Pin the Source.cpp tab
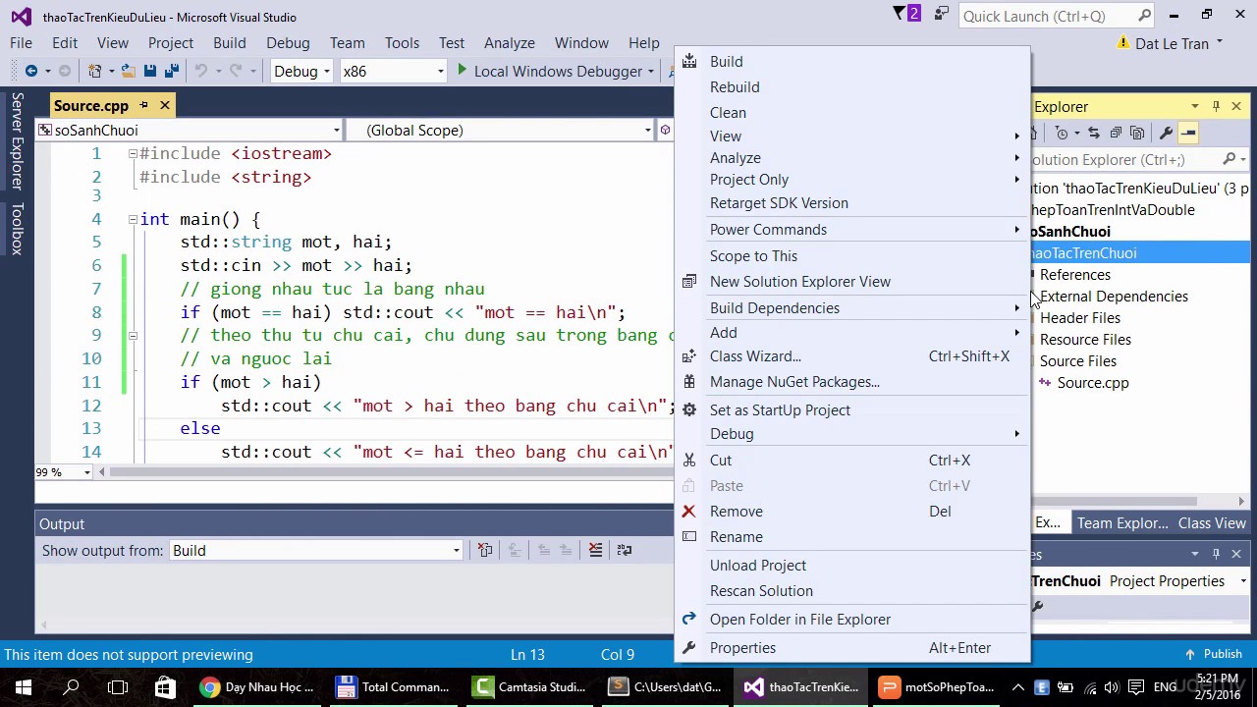Viewport: 1257px width, 707px height. (143, 105)
